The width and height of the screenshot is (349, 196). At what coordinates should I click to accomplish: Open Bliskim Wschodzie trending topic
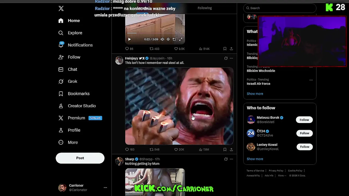tap(261, 71)
